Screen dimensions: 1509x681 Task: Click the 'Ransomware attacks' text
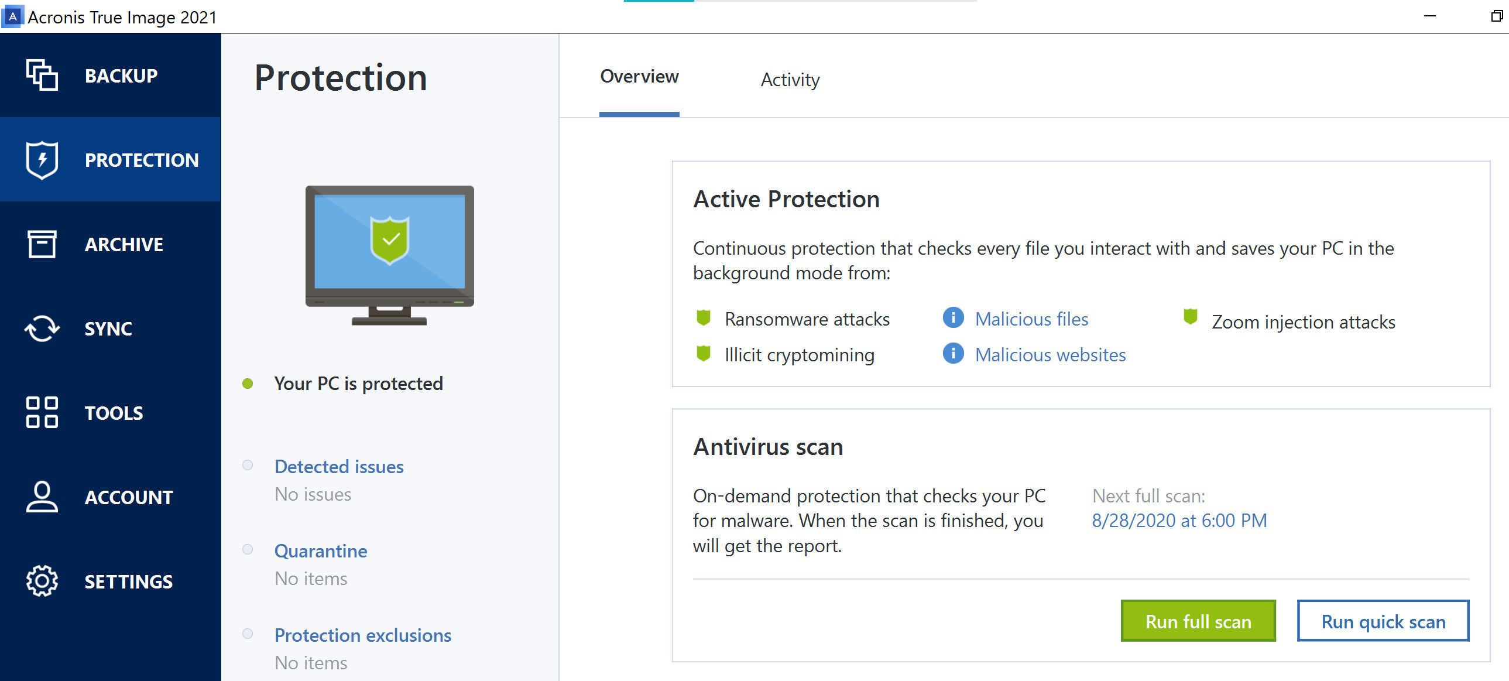point(807,319)
